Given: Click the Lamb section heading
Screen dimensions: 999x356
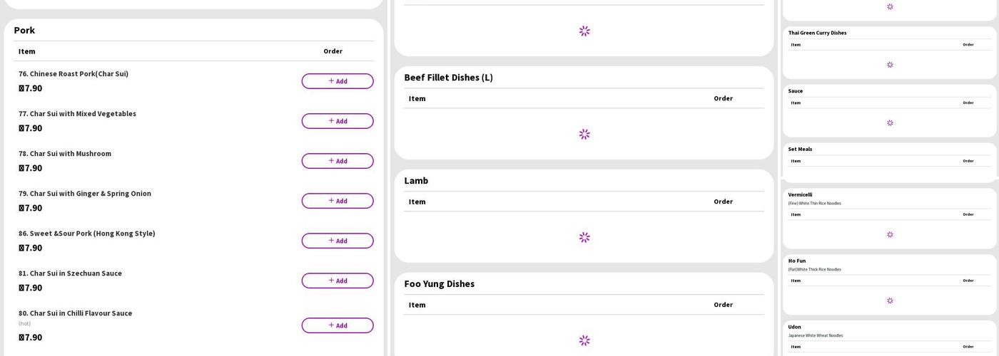Looking at the screenshot, I should 416,181.
